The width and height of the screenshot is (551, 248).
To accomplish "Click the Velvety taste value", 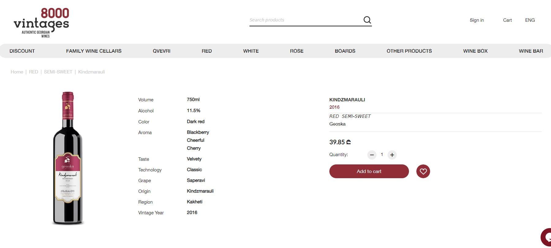I will tap(194, 159).
